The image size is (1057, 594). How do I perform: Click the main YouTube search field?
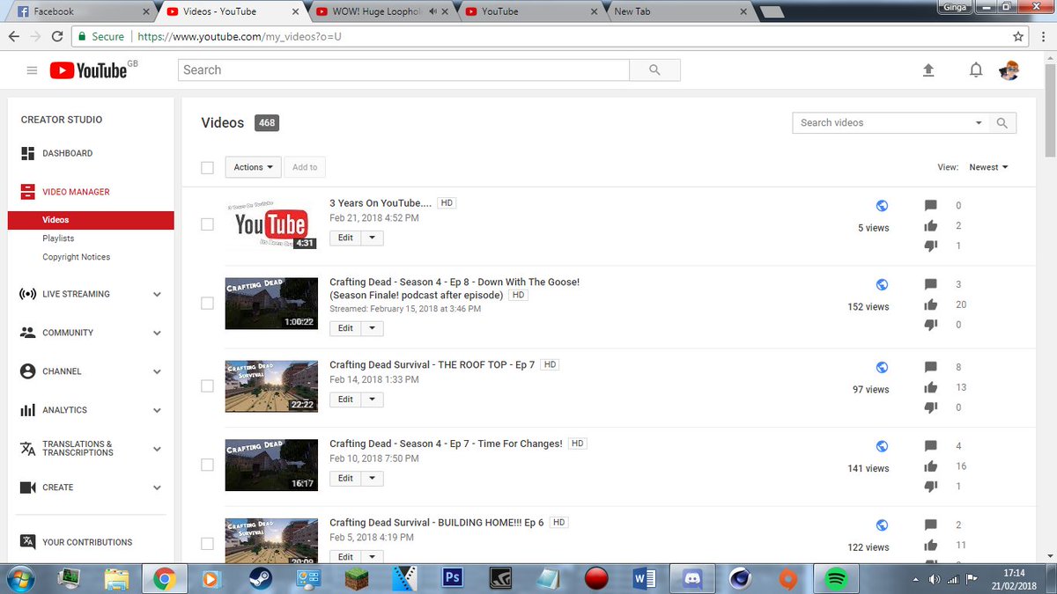click(403, 70)
